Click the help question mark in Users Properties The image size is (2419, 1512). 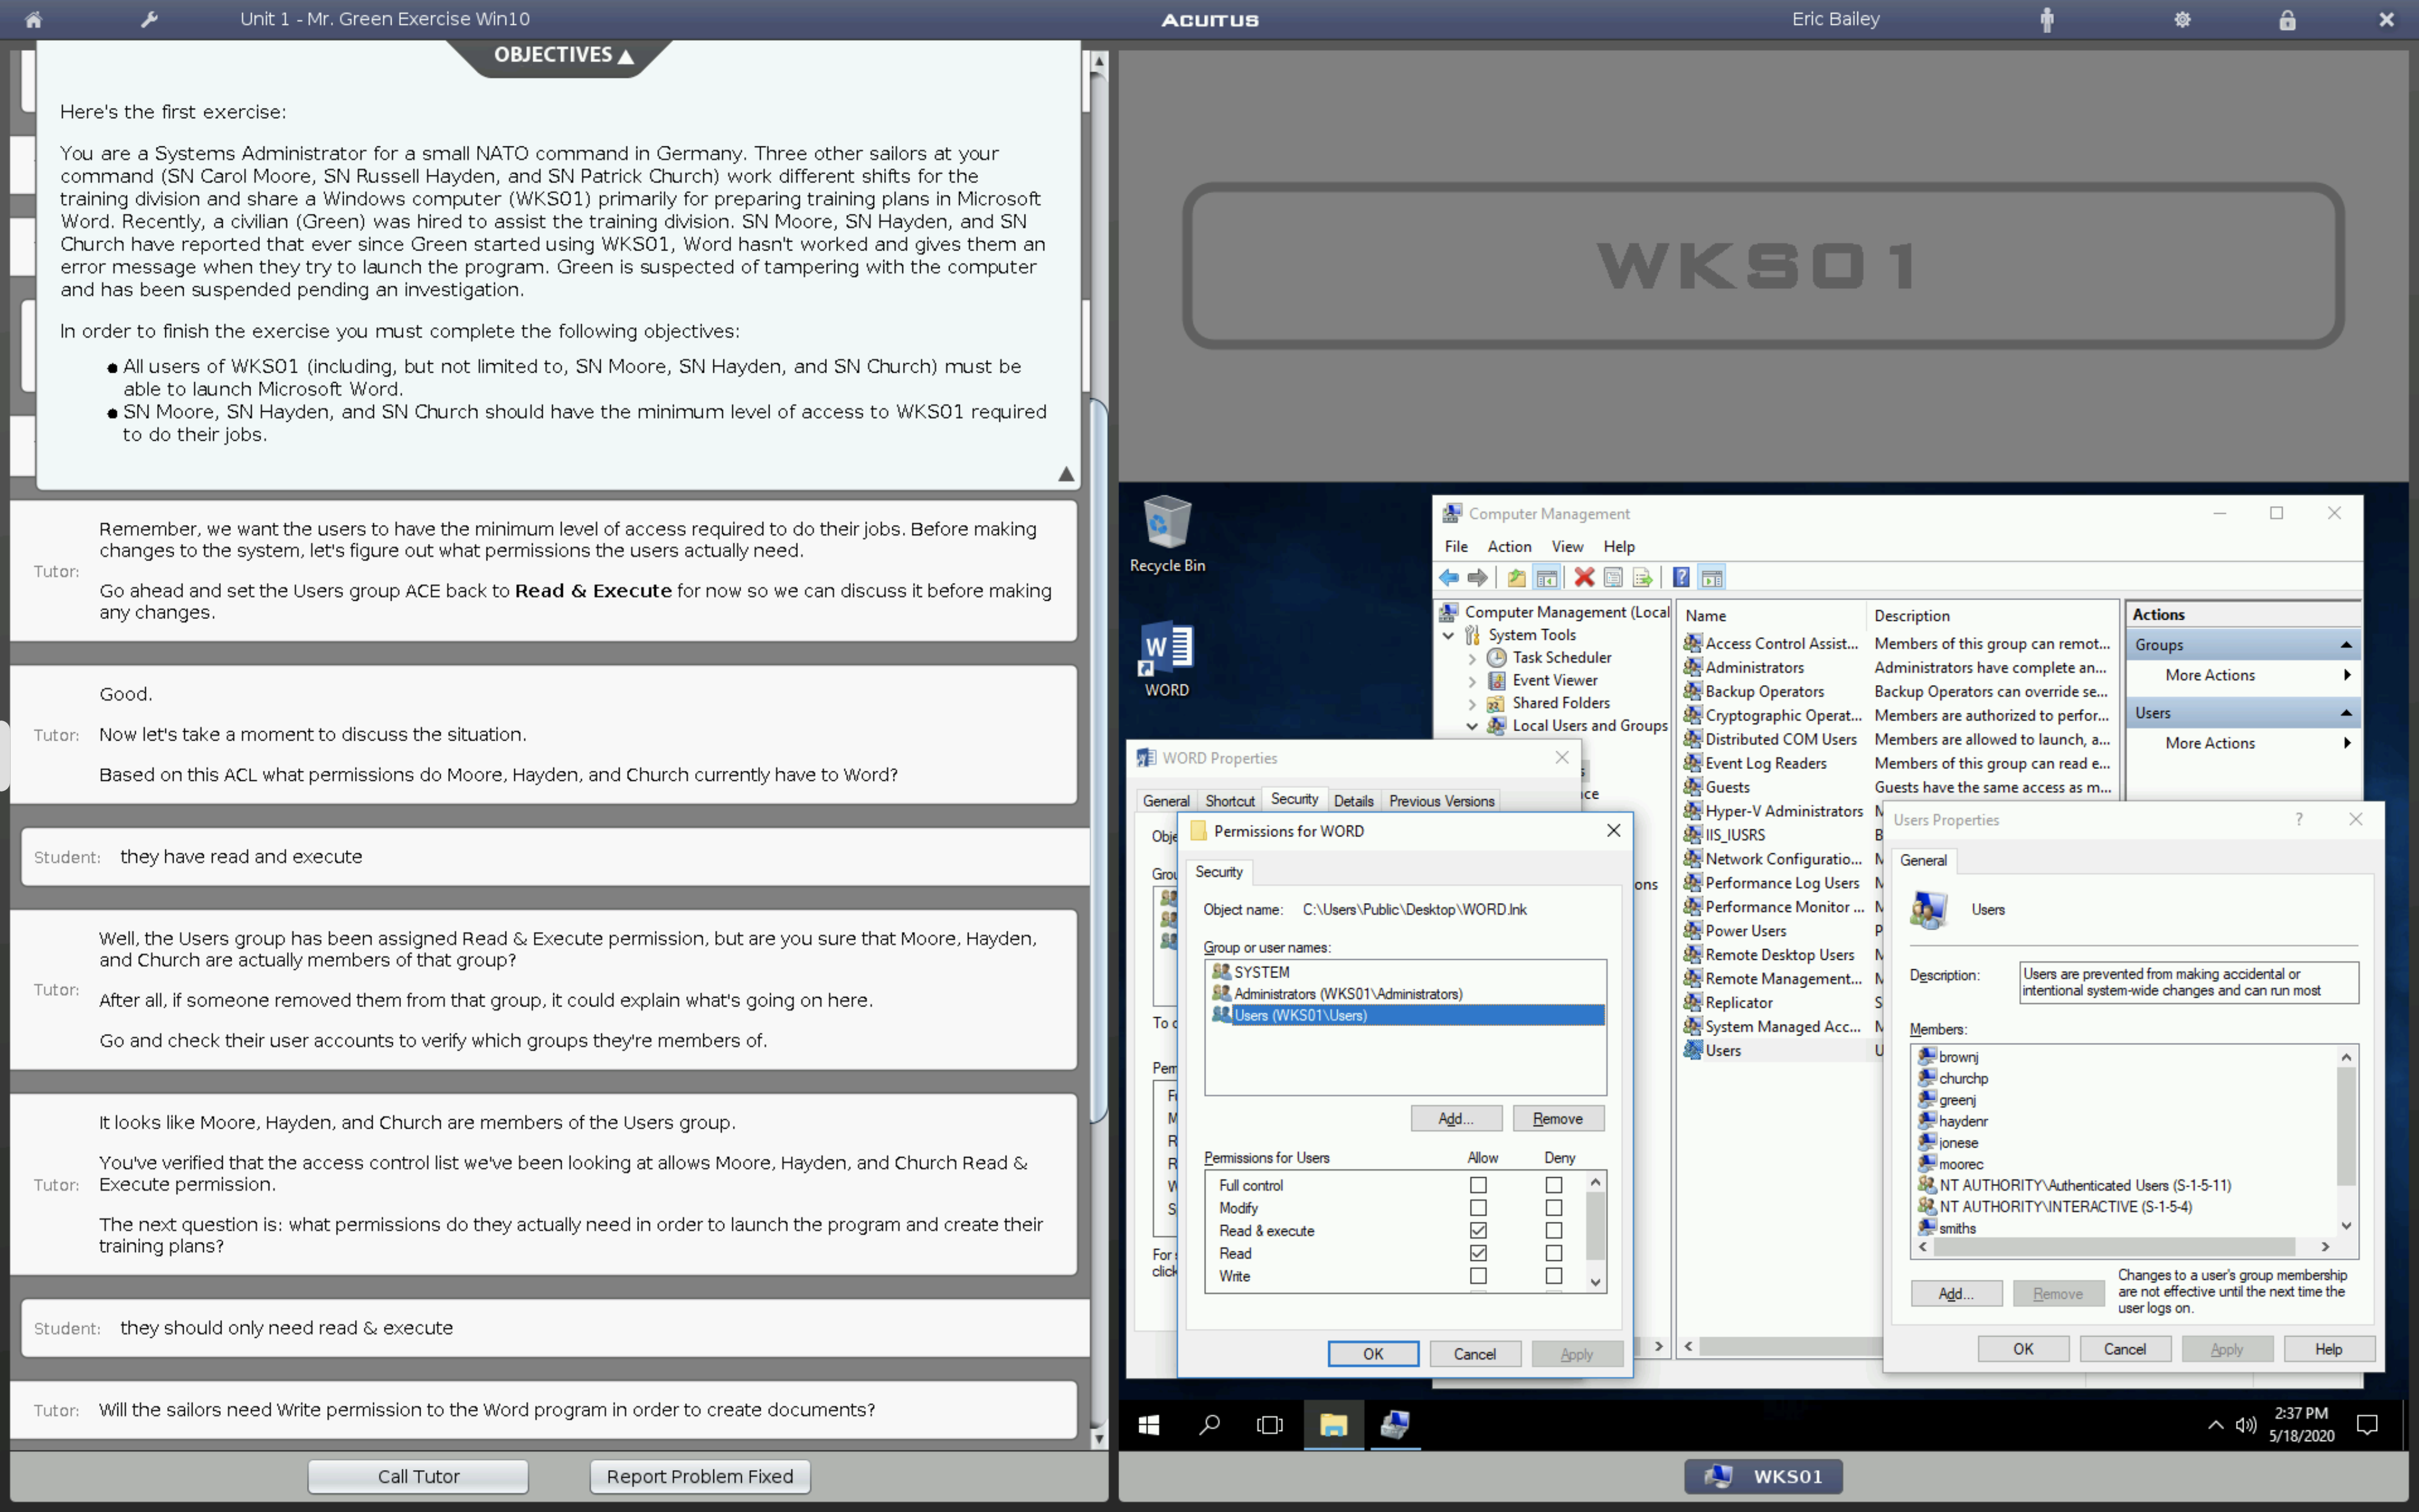[x=2298, y=819]
